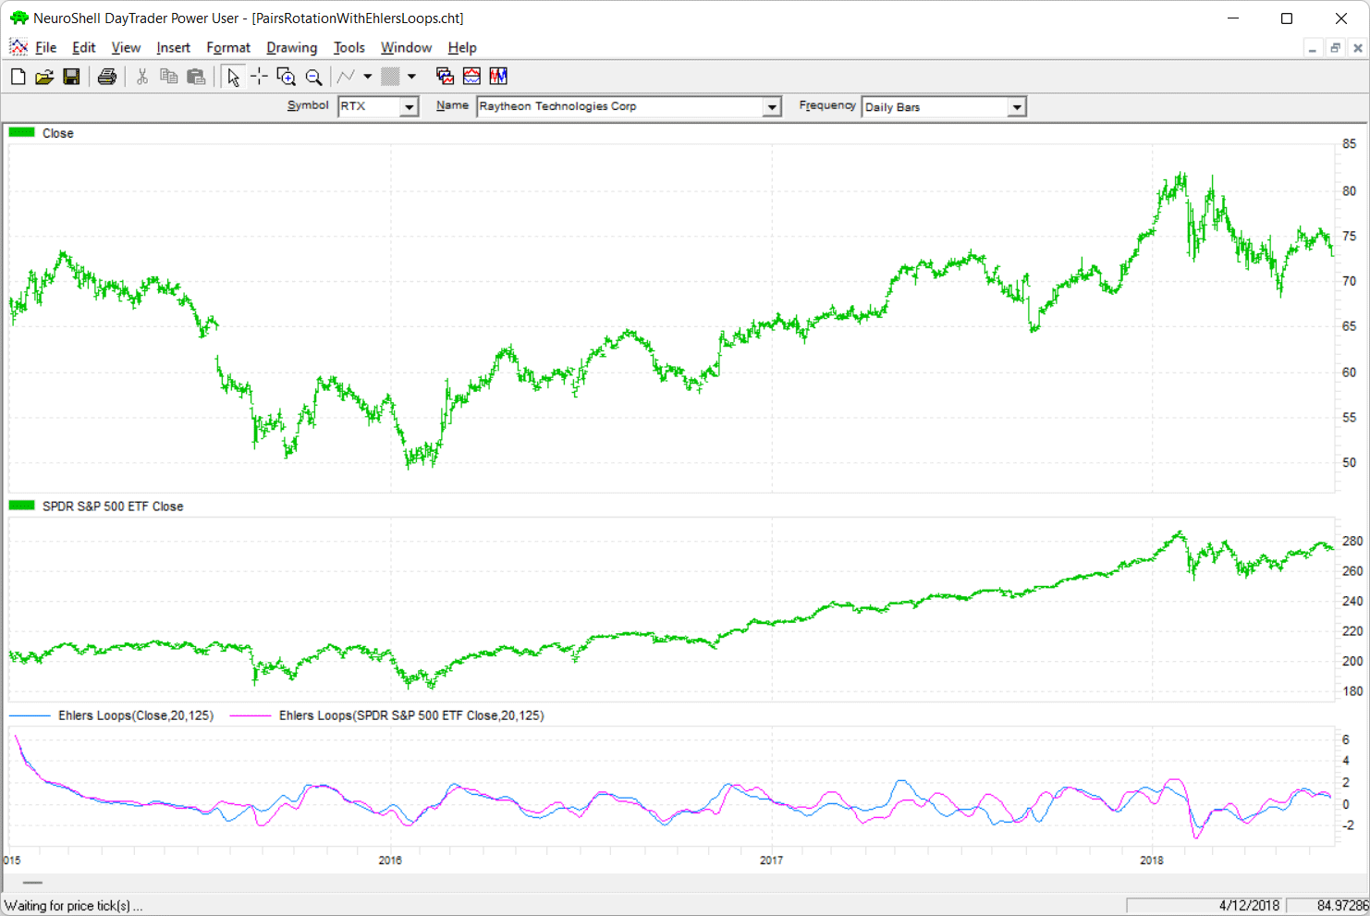Open the File menu
Screen dimensions: 1370x916
(45, 47)
